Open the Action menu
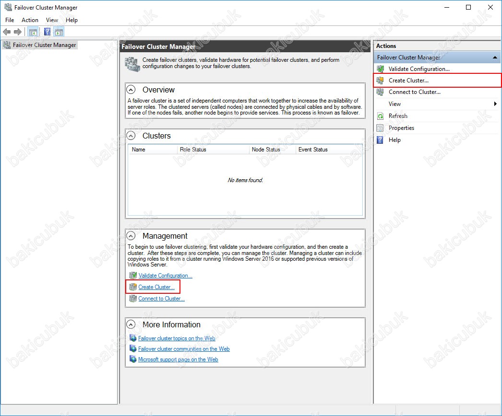The height and width of the screenshot is (416, 502). click(x=30, y=20)
